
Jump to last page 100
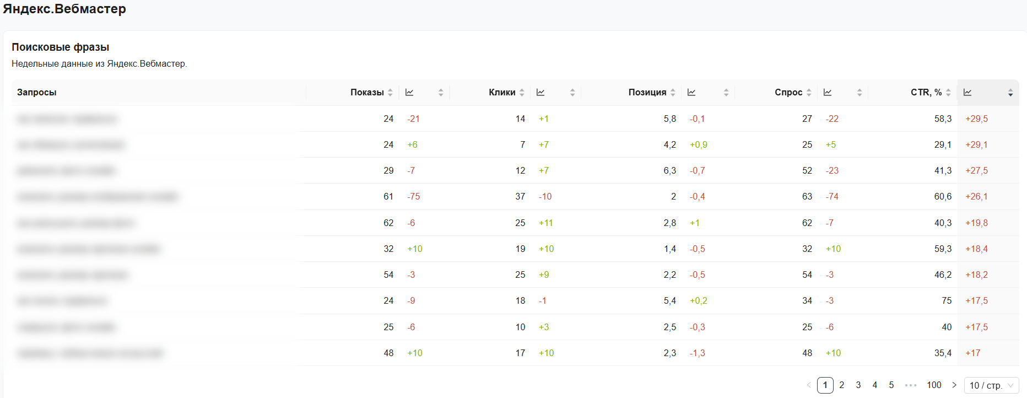pos(934,385)
